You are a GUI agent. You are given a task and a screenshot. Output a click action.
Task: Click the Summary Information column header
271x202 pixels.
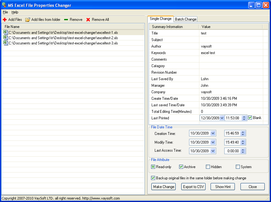tap(174, 26)
